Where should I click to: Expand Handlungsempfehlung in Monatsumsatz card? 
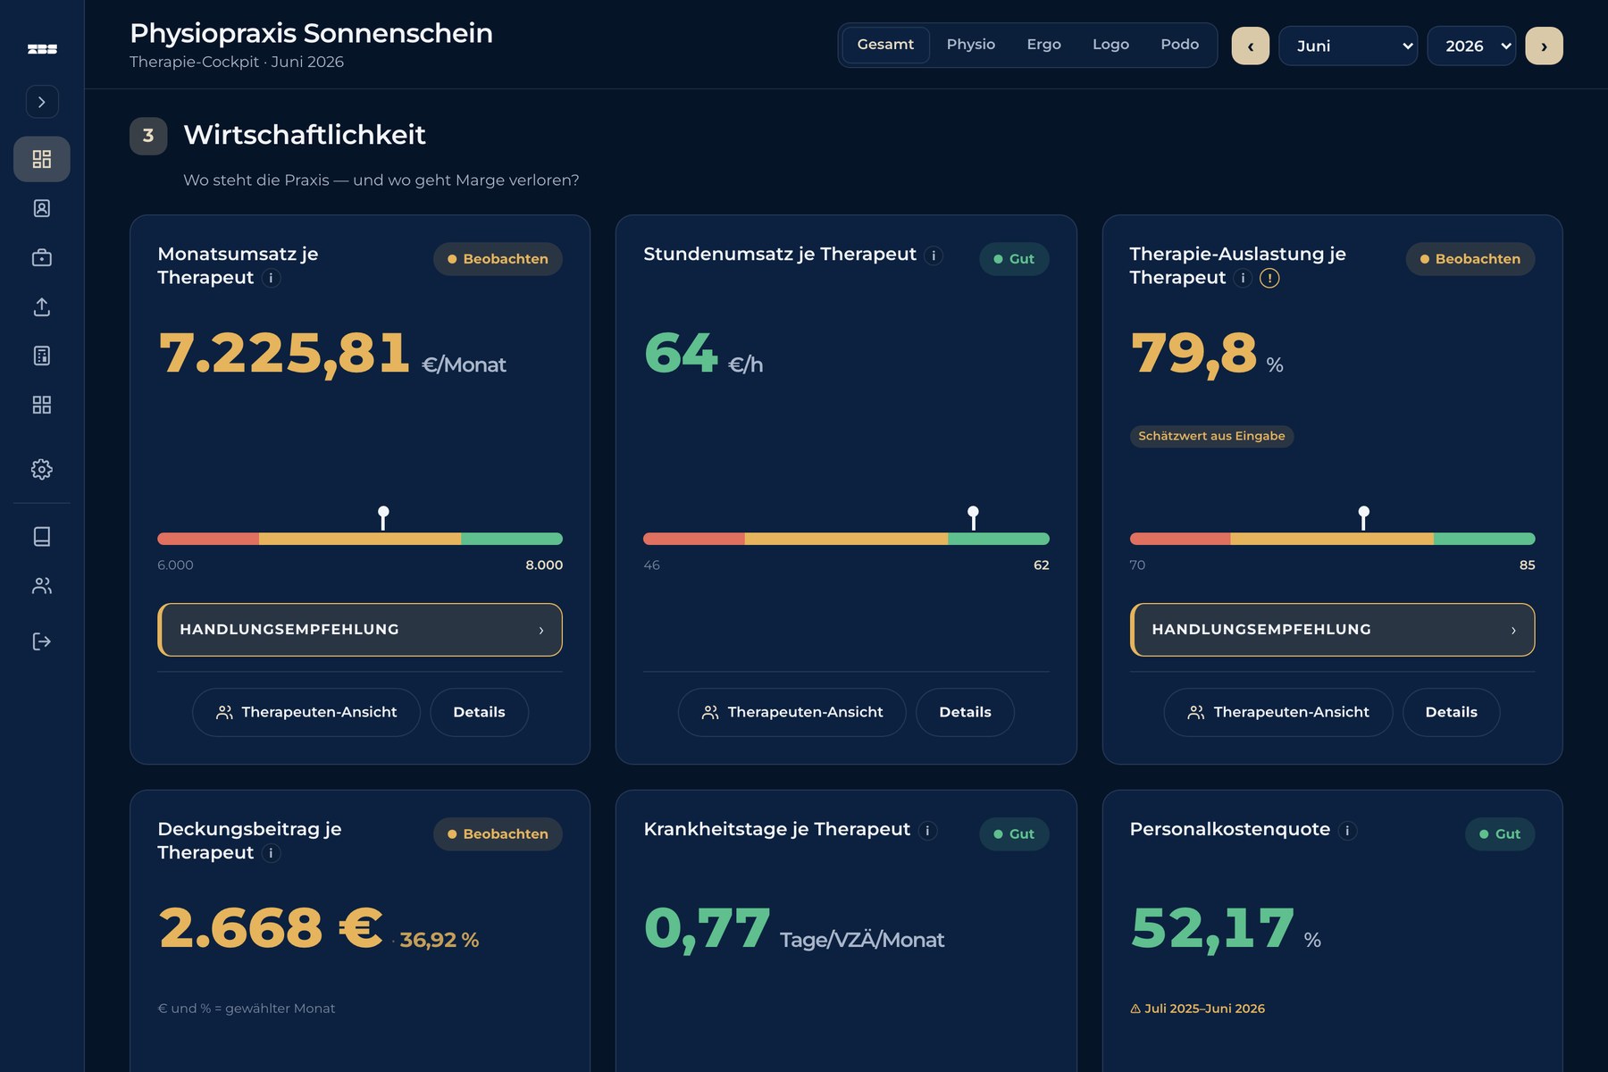tap(360, 630)
